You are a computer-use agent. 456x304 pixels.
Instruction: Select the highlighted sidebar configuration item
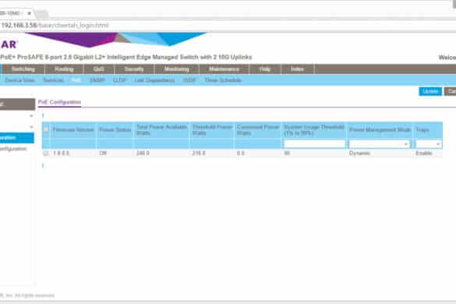[x=16, y=138]
